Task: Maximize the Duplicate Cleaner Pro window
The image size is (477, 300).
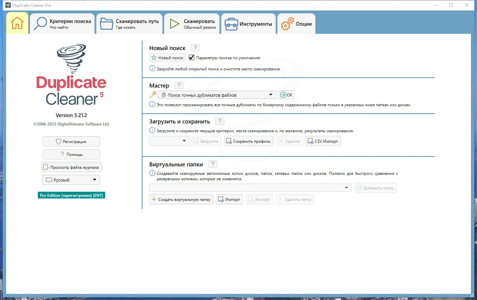Action: coord(451,5)
